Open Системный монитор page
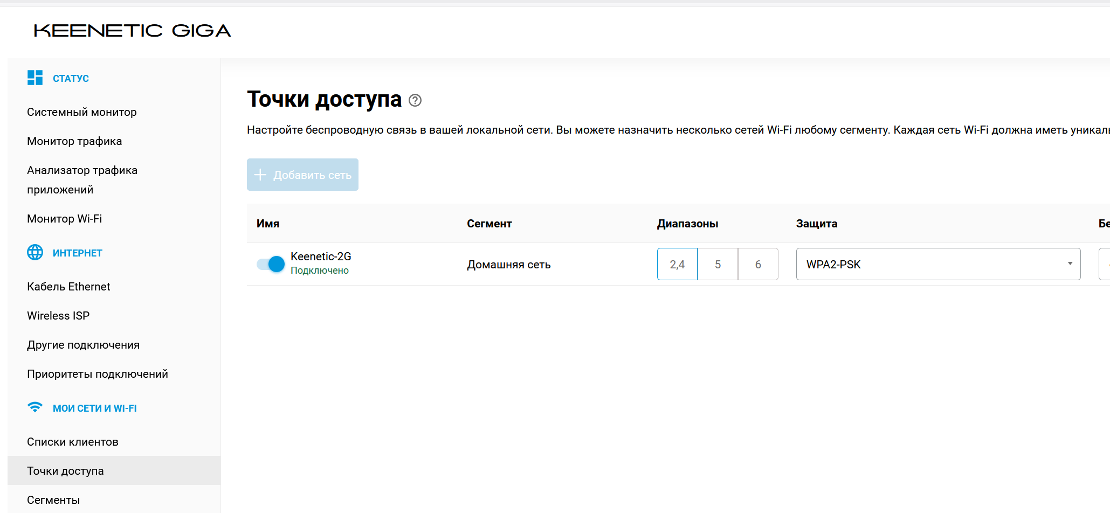The image size is (1110, 513). (82, 112)
